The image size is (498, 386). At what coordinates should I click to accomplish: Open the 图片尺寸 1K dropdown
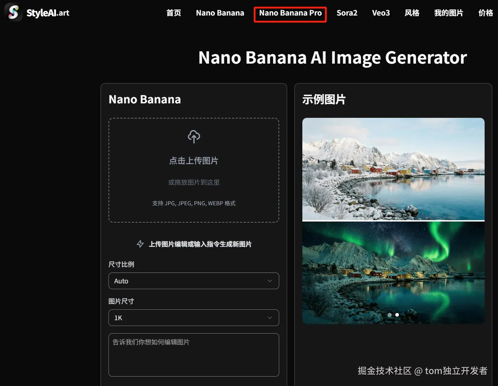pos(194,318)
